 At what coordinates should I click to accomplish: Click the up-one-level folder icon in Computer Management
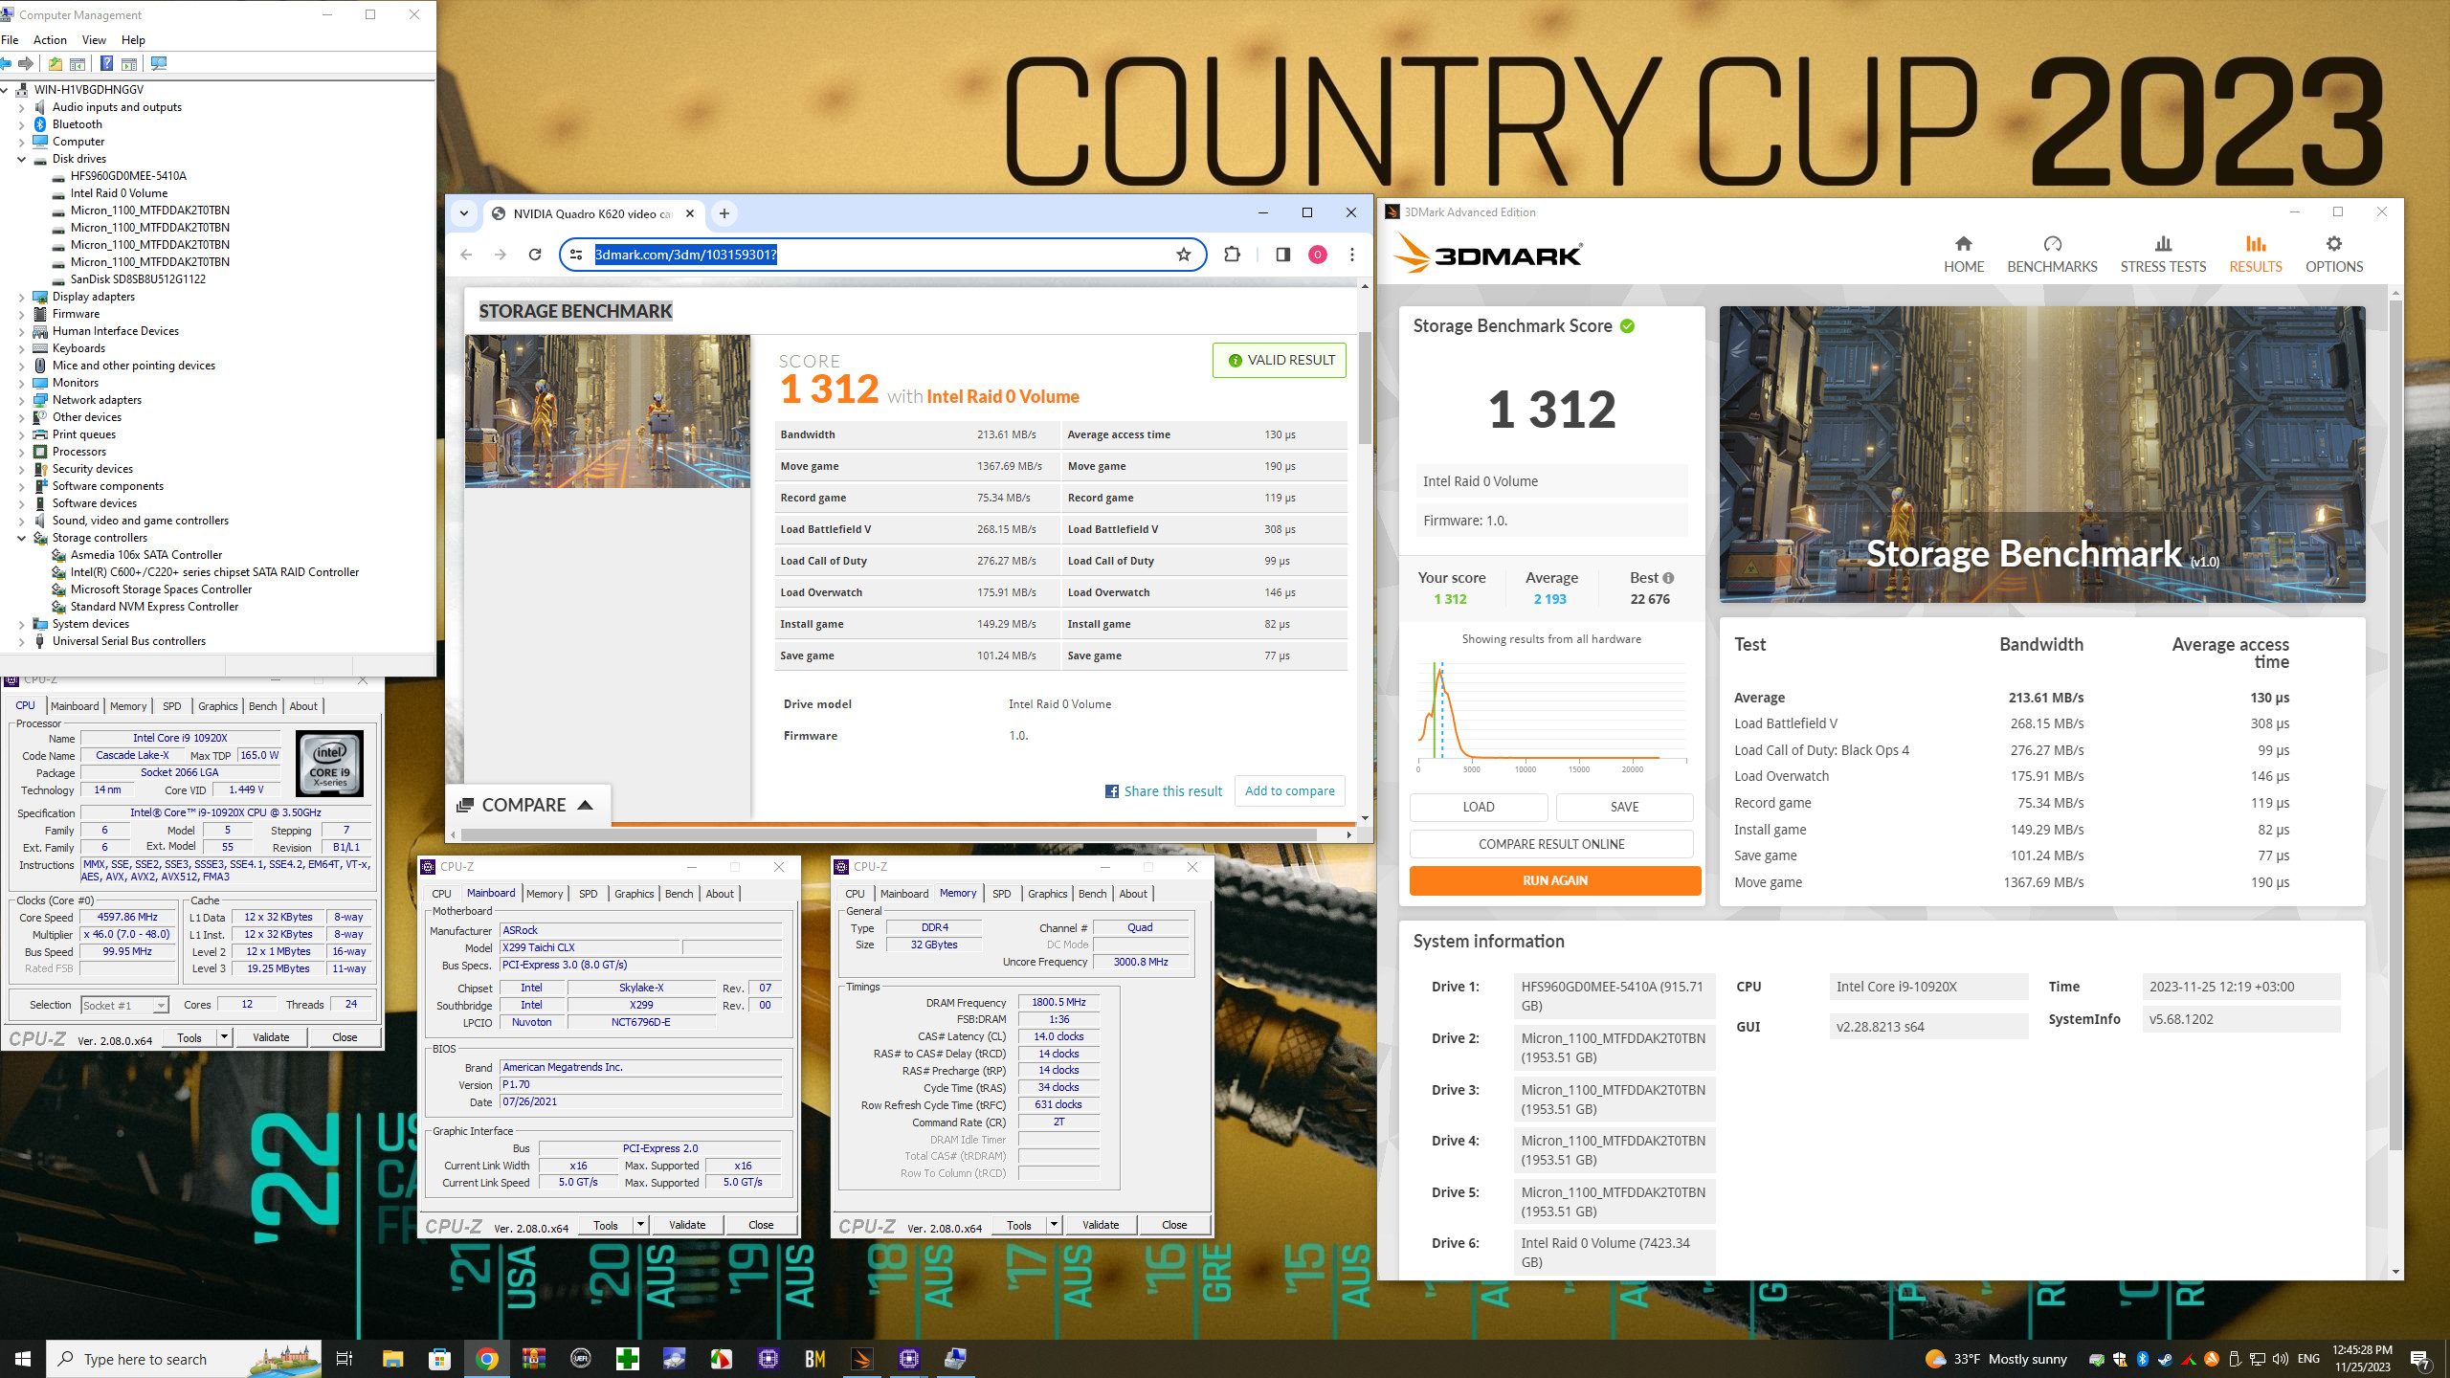tap(56, 63)
